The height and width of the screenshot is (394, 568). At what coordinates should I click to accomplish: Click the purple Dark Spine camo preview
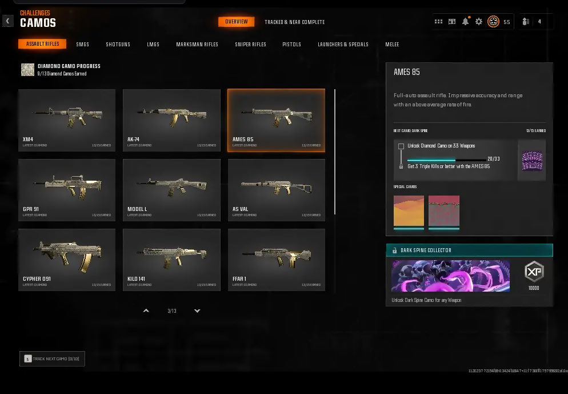click(532, 161)
